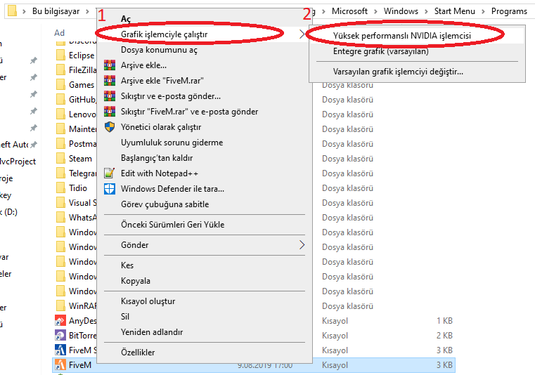The image size is (535, 375).
Task: Open the chevron after 'Start Menu' in the address bar
Action: (x=483, y=11)
